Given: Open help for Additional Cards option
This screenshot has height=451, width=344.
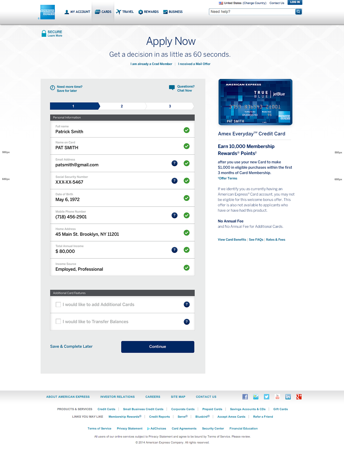Looking at the screenshot, I should [187, 304].
